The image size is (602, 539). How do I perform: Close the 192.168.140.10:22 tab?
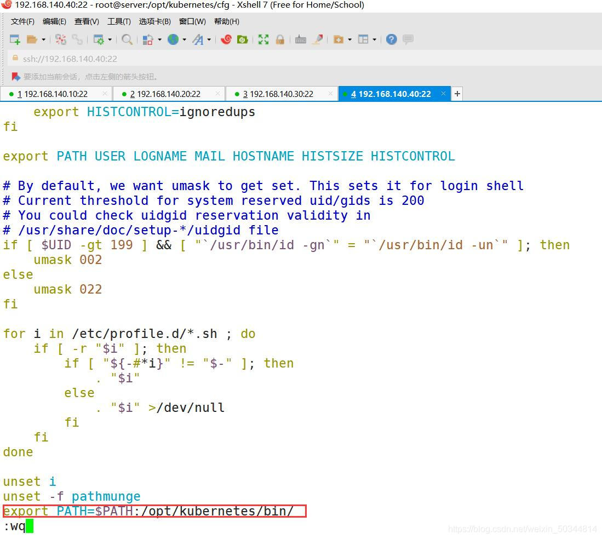tap(105, 94)
